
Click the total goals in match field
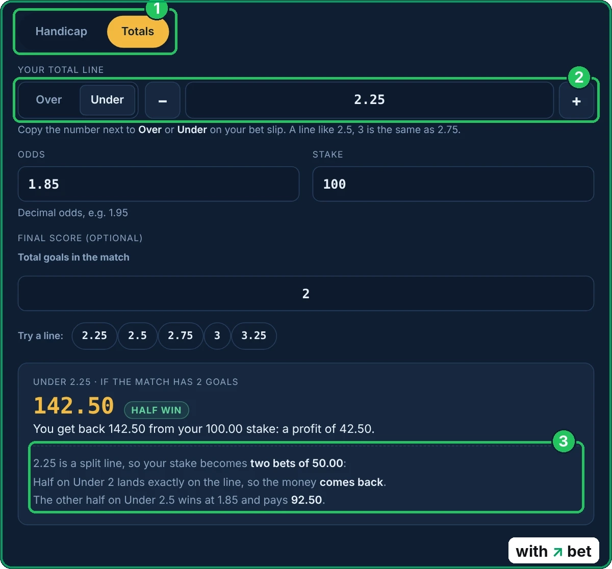[x=305, y=293]
